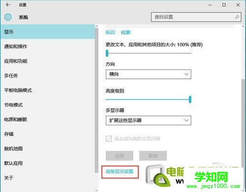Select 节电模式 in the sidebar
This screenshot has height=192, width=246.
(x=48, y=105)
